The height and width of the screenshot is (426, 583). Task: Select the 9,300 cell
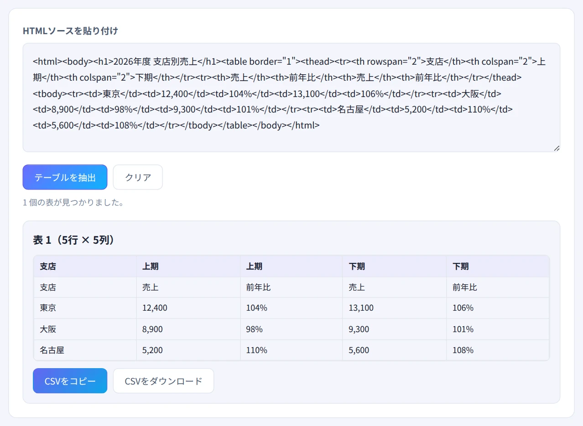click(395, 329)
